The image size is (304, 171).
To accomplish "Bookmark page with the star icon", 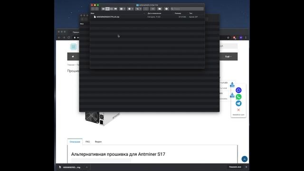I will click(228, 38).
